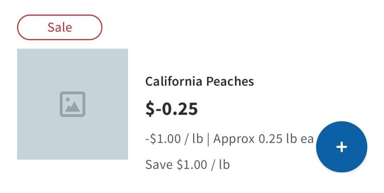Click the Save text under unit price

click(159, 165)
